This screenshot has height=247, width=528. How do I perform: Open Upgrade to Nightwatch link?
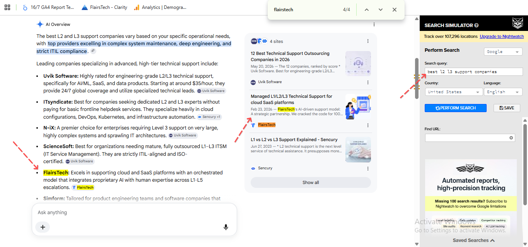point(502,36)
